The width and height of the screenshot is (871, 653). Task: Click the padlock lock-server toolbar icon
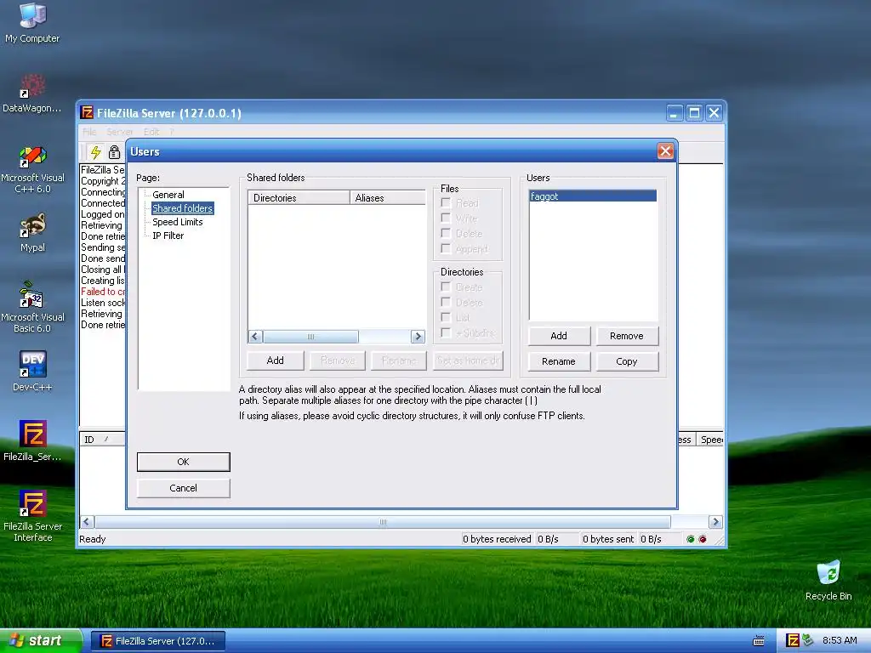(115, 151)
